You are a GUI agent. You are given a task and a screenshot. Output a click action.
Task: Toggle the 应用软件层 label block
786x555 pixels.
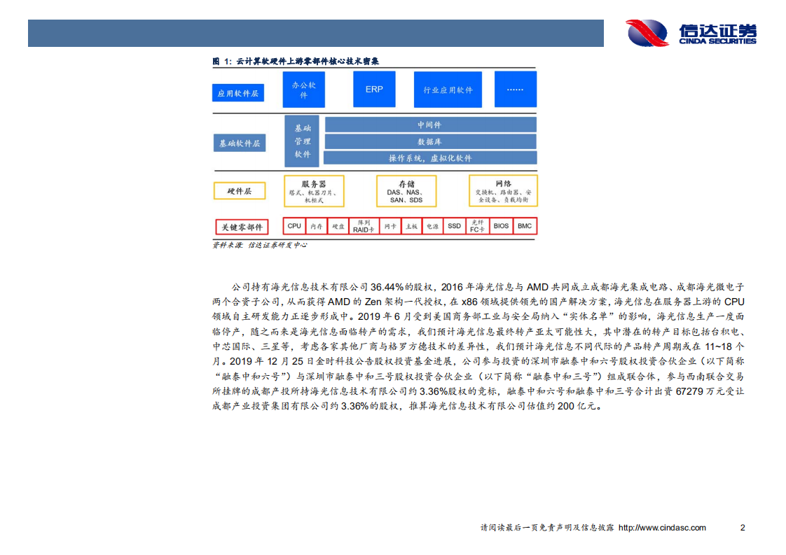[x=239, y=92]
